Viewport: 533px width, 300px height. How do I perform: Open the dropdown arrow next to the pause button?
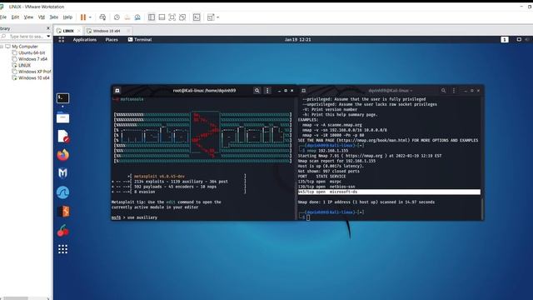pyautogui.click(x=90, y=17)
